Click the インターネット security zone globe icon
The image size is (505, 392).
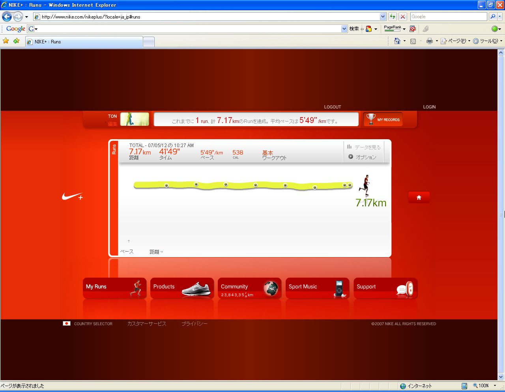(x=403, y=386)
